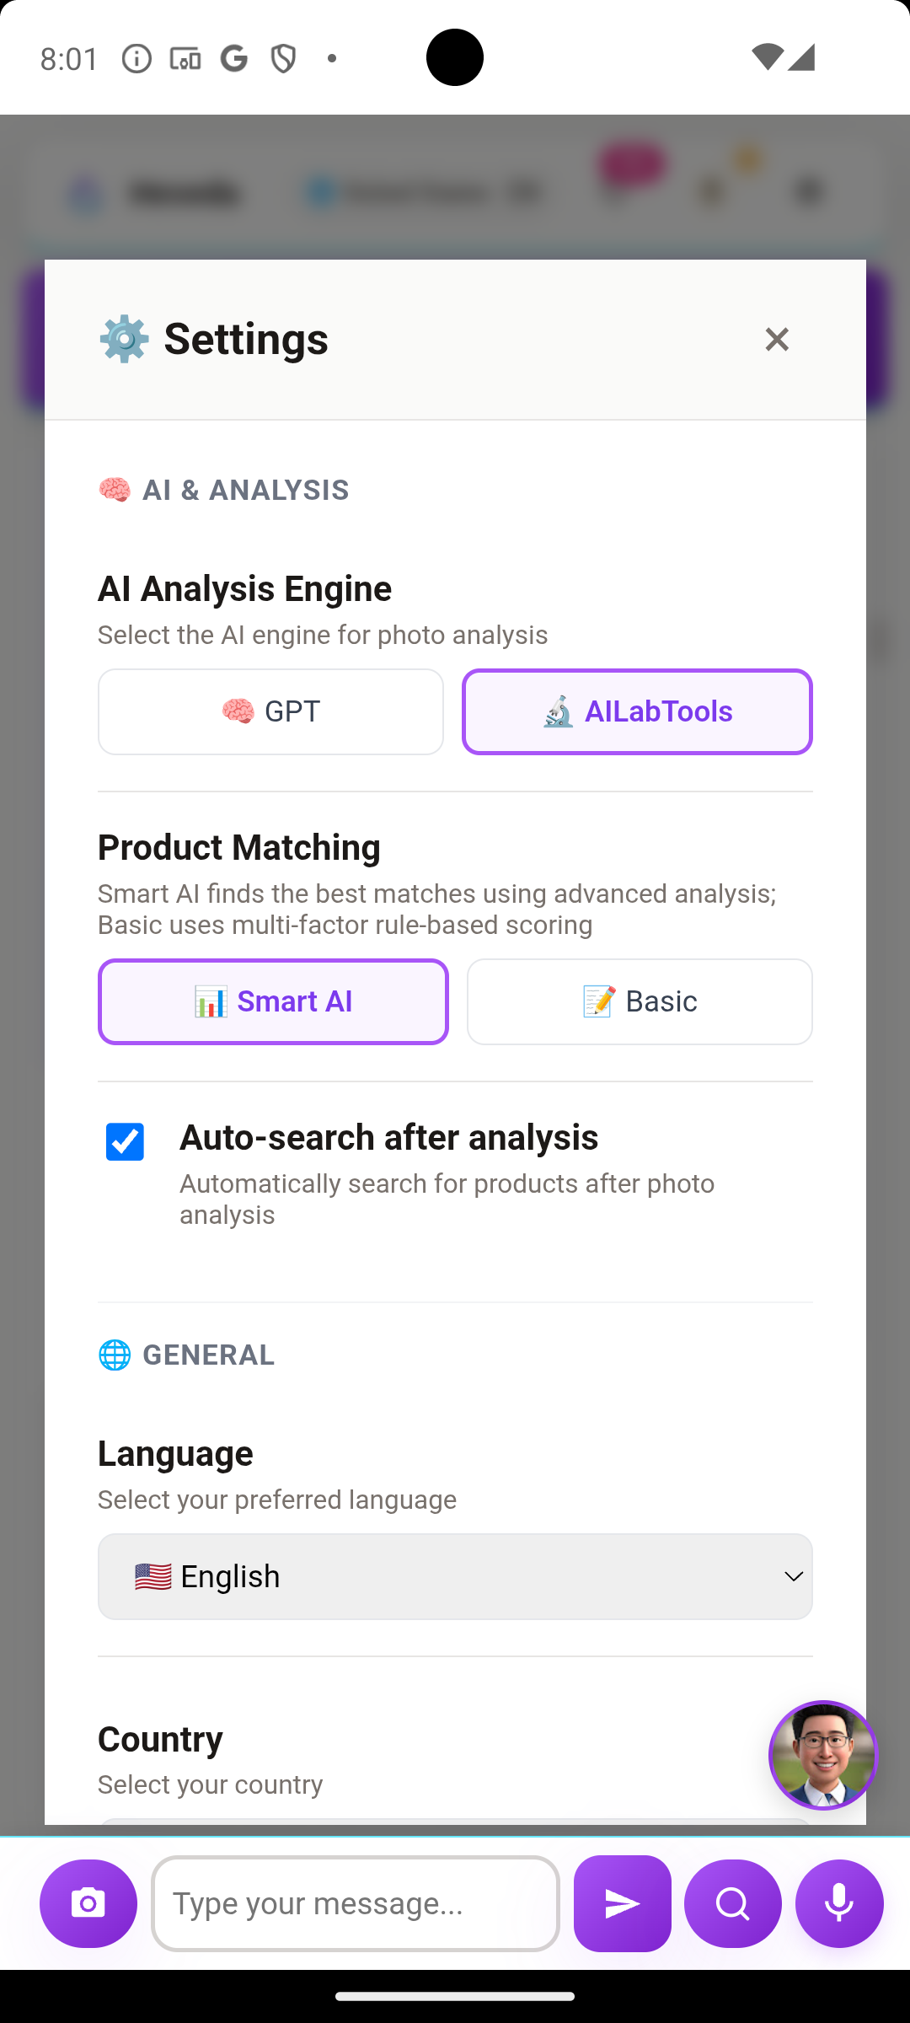Open the assistant avatar bubble
This screenshot has width=910, height=2023.
click(822, 1755)
